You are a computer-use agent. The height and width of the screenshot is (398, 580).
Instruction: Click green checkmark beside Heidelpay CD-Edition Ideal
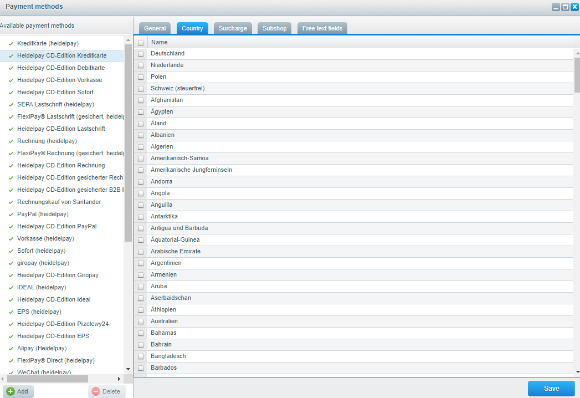coord(11,300)
